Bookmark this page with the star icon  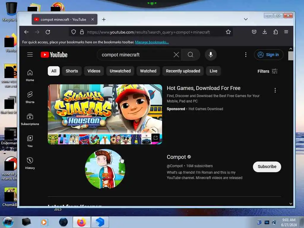(x=228, y=32)
